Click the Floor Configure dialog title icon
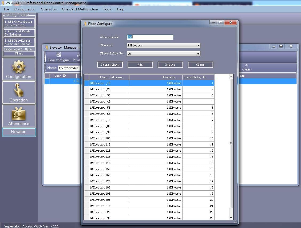The image size is (301, 228). [85, 23]
